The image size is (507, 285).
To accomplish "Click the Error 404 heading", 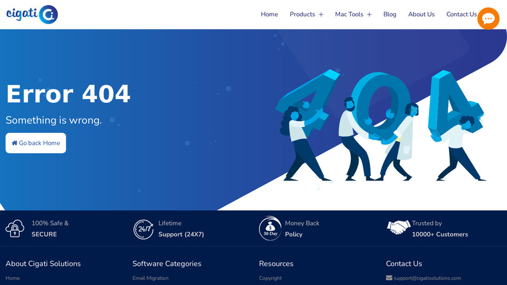I will coord(68,94).
